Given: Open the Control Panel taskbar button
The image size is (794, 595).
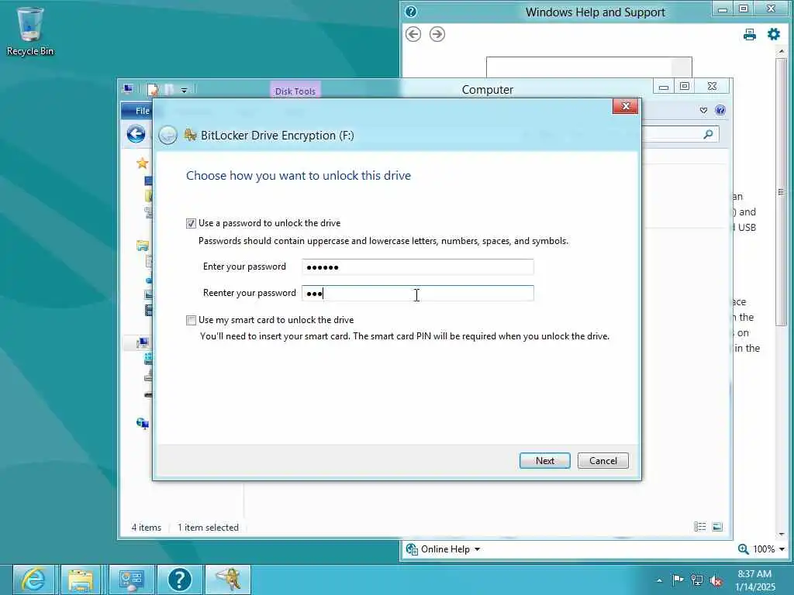Looking at the screenshot, I should [132, 580].
